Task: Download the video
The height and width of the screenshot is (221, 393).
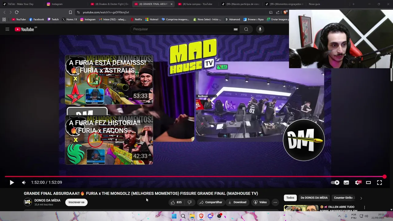Action: pyautogui.click(x=237, y=202)
